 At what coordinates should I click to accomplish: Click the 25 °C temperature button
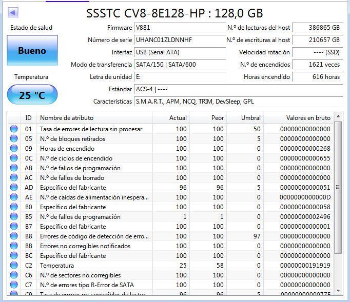[x=32, y=94]
